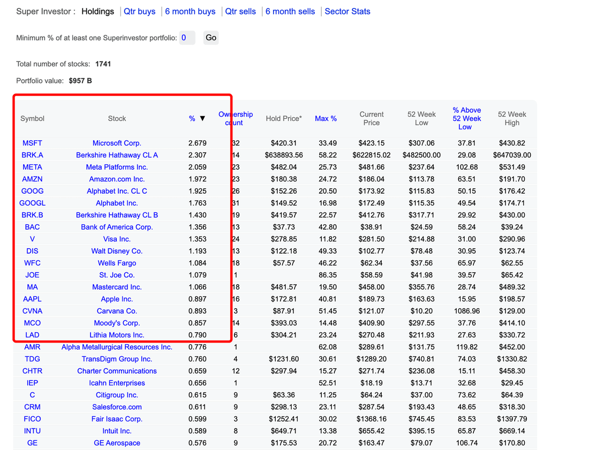
Task: Open the INTU symbol link
Action: tap(32, 431)
